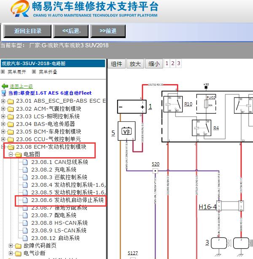Click the page icon of 23.08.9 LS-CAN系统
This screenshot has width=253, height=259.
pyautogui.click(x=25, y=230)
